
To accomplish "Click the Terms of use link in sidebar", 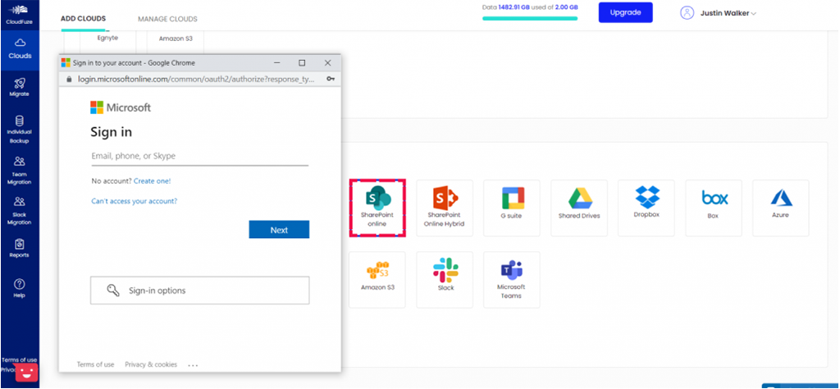I will pyautogui.click(x=20, y=360).
